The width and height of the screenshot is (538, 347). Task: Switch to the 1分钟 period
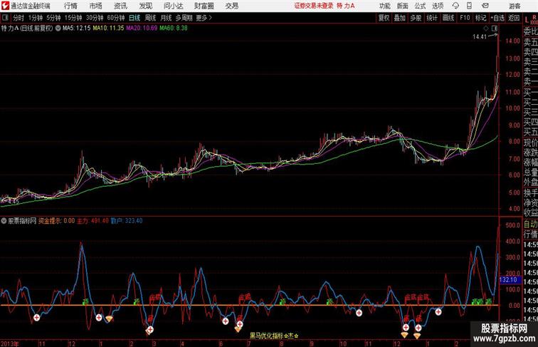tap(36, 18)
